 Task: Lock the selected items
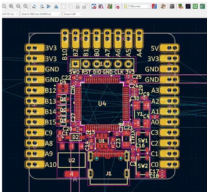pyautogui.click(x=78, y=6)
